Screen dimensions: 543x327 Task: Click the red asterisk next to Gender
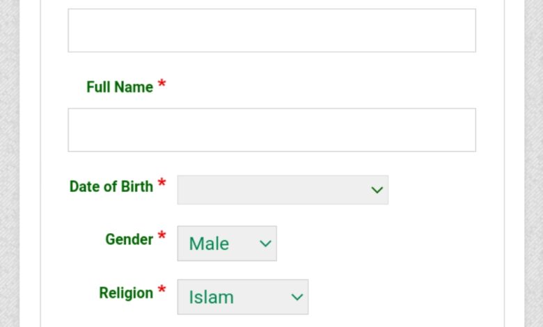pos(162,236)
